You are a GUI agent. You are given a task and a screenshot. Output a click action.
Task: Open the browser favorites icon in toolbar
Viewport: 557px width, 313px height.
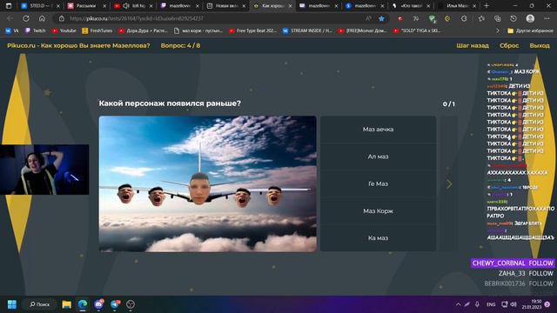481,18
